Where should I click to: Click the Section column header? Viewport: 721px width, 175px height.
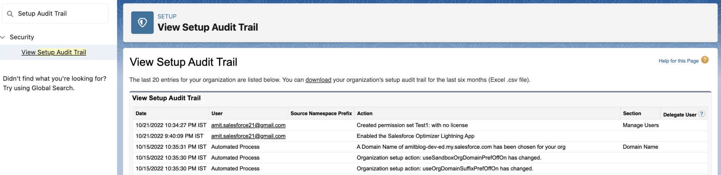coord(632,113)
